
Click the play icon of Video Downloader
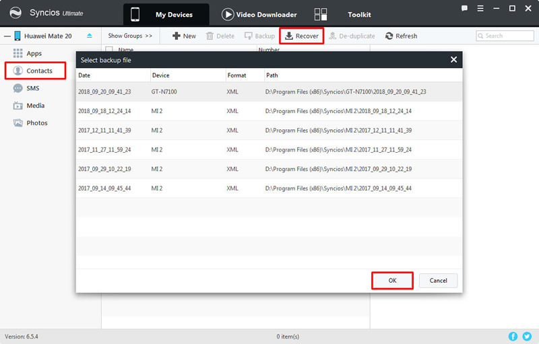pos(228,14)
